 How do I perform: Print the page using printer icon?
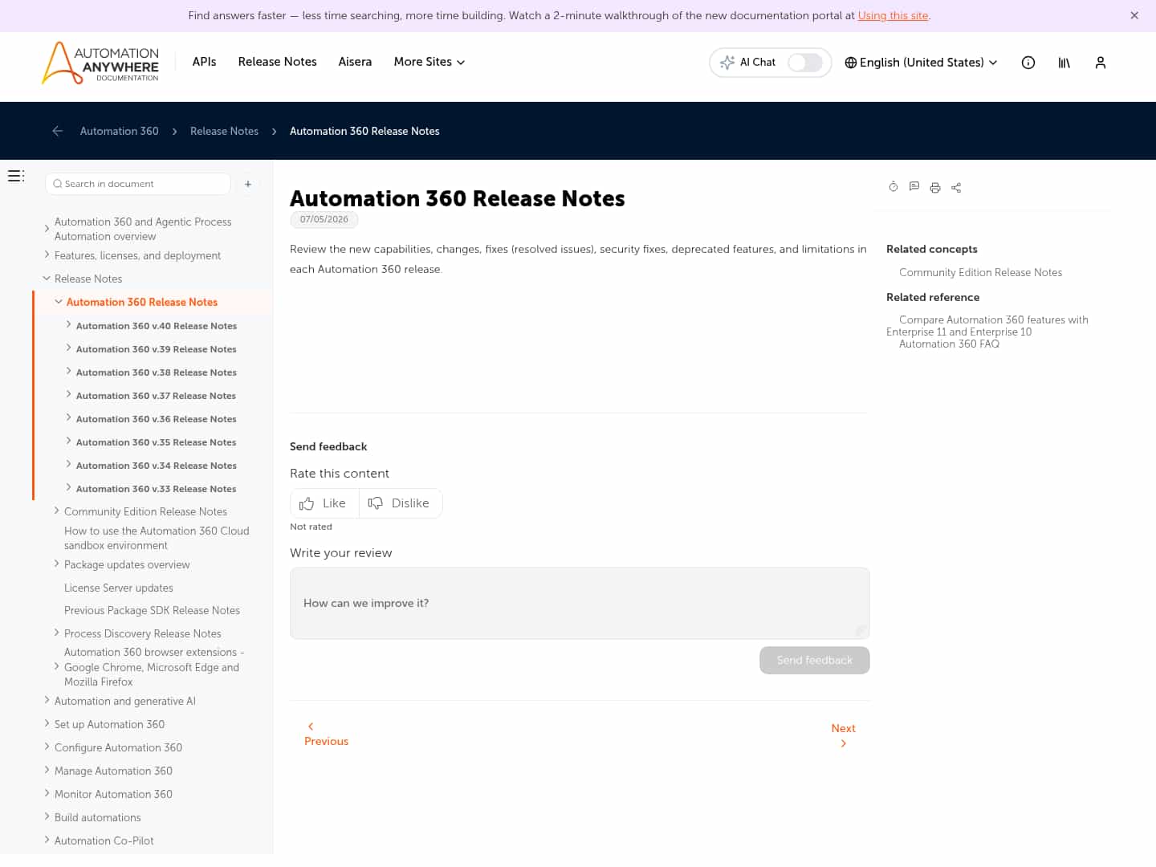[935, 188]
